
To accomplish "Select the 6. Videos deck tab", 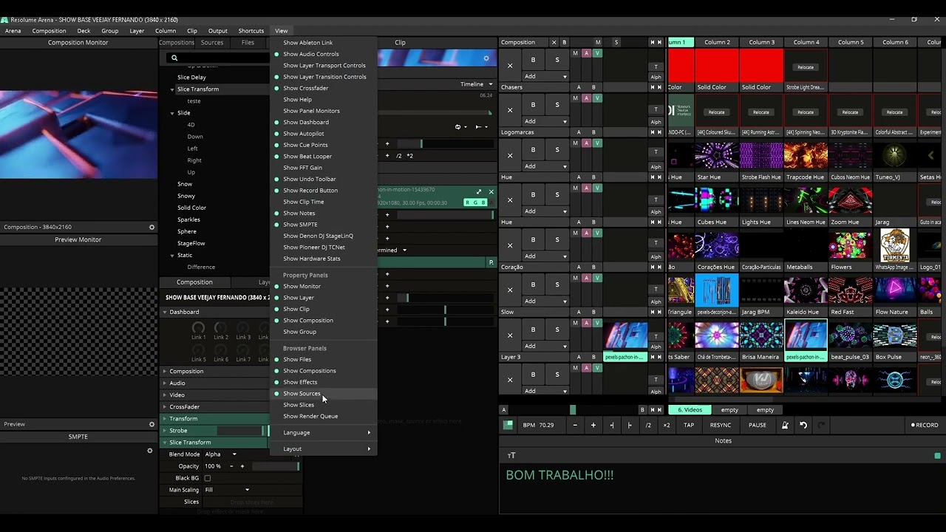I will pos(690,409).
